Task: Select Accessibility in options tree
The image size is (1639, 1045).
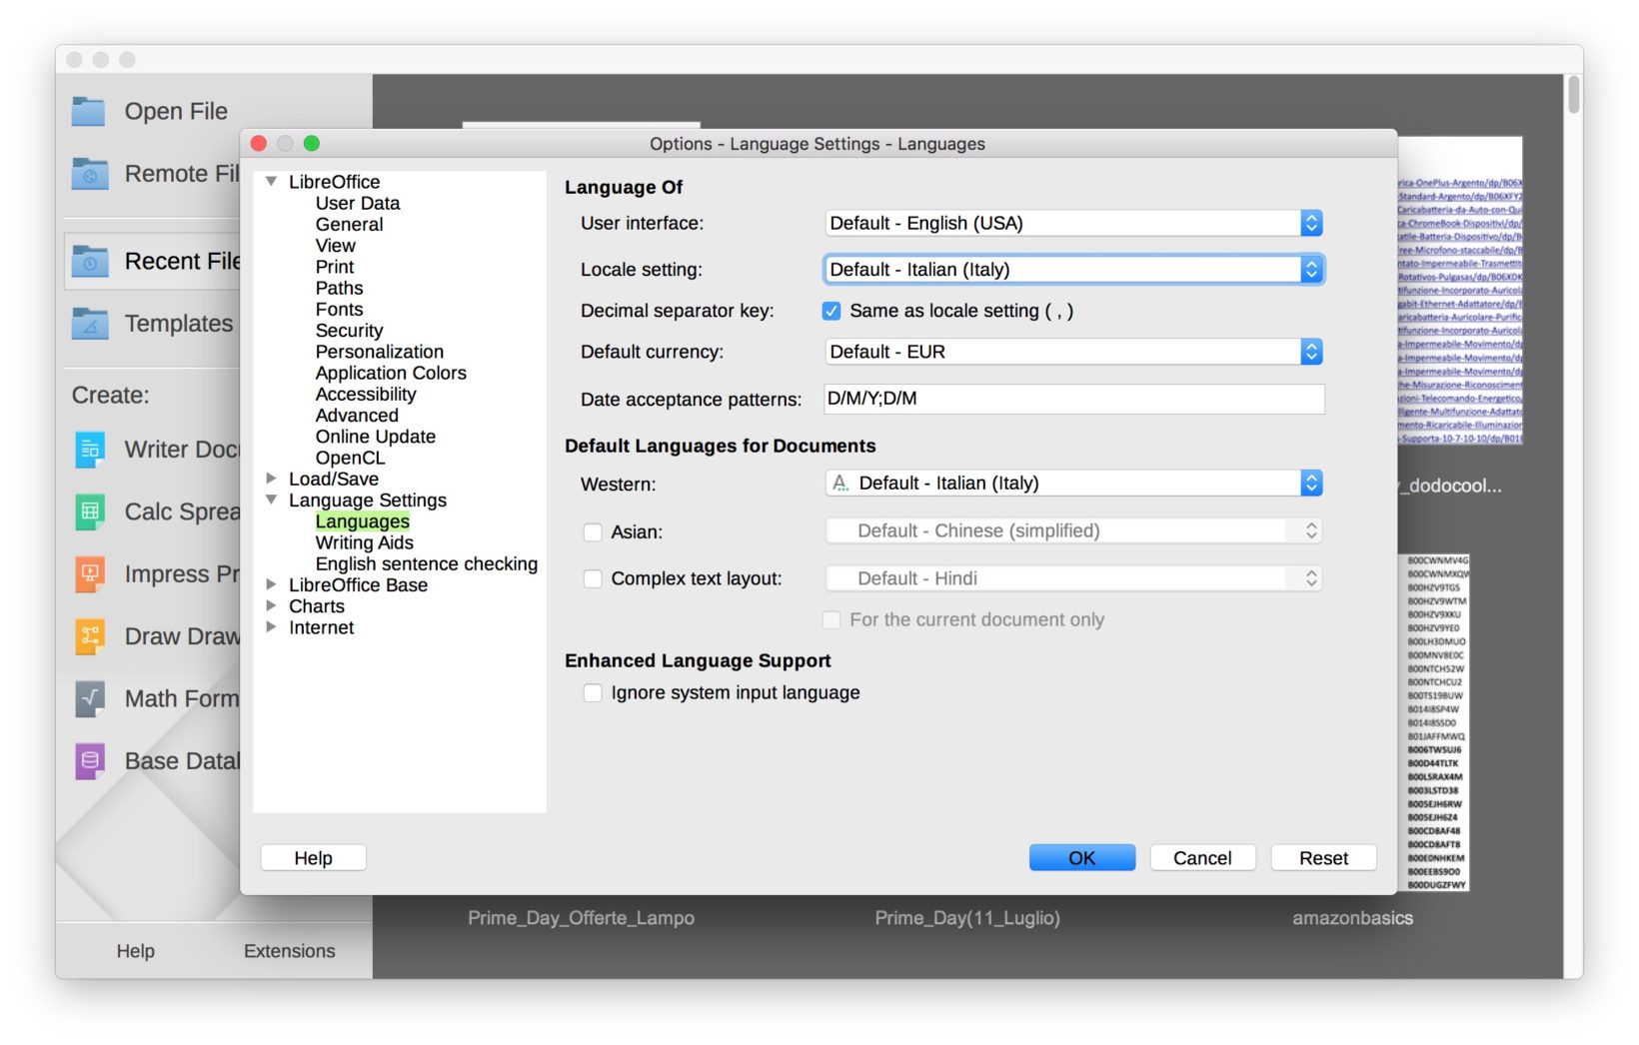Action: pyautogui.click(x=366, y=394)
